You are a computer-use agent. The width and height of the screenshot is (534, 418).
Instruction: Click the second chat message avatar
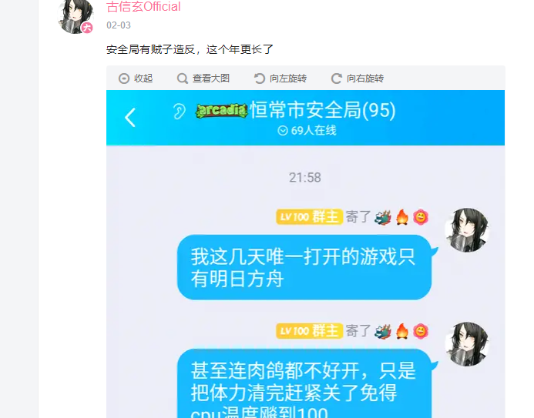tap(467, 344)
